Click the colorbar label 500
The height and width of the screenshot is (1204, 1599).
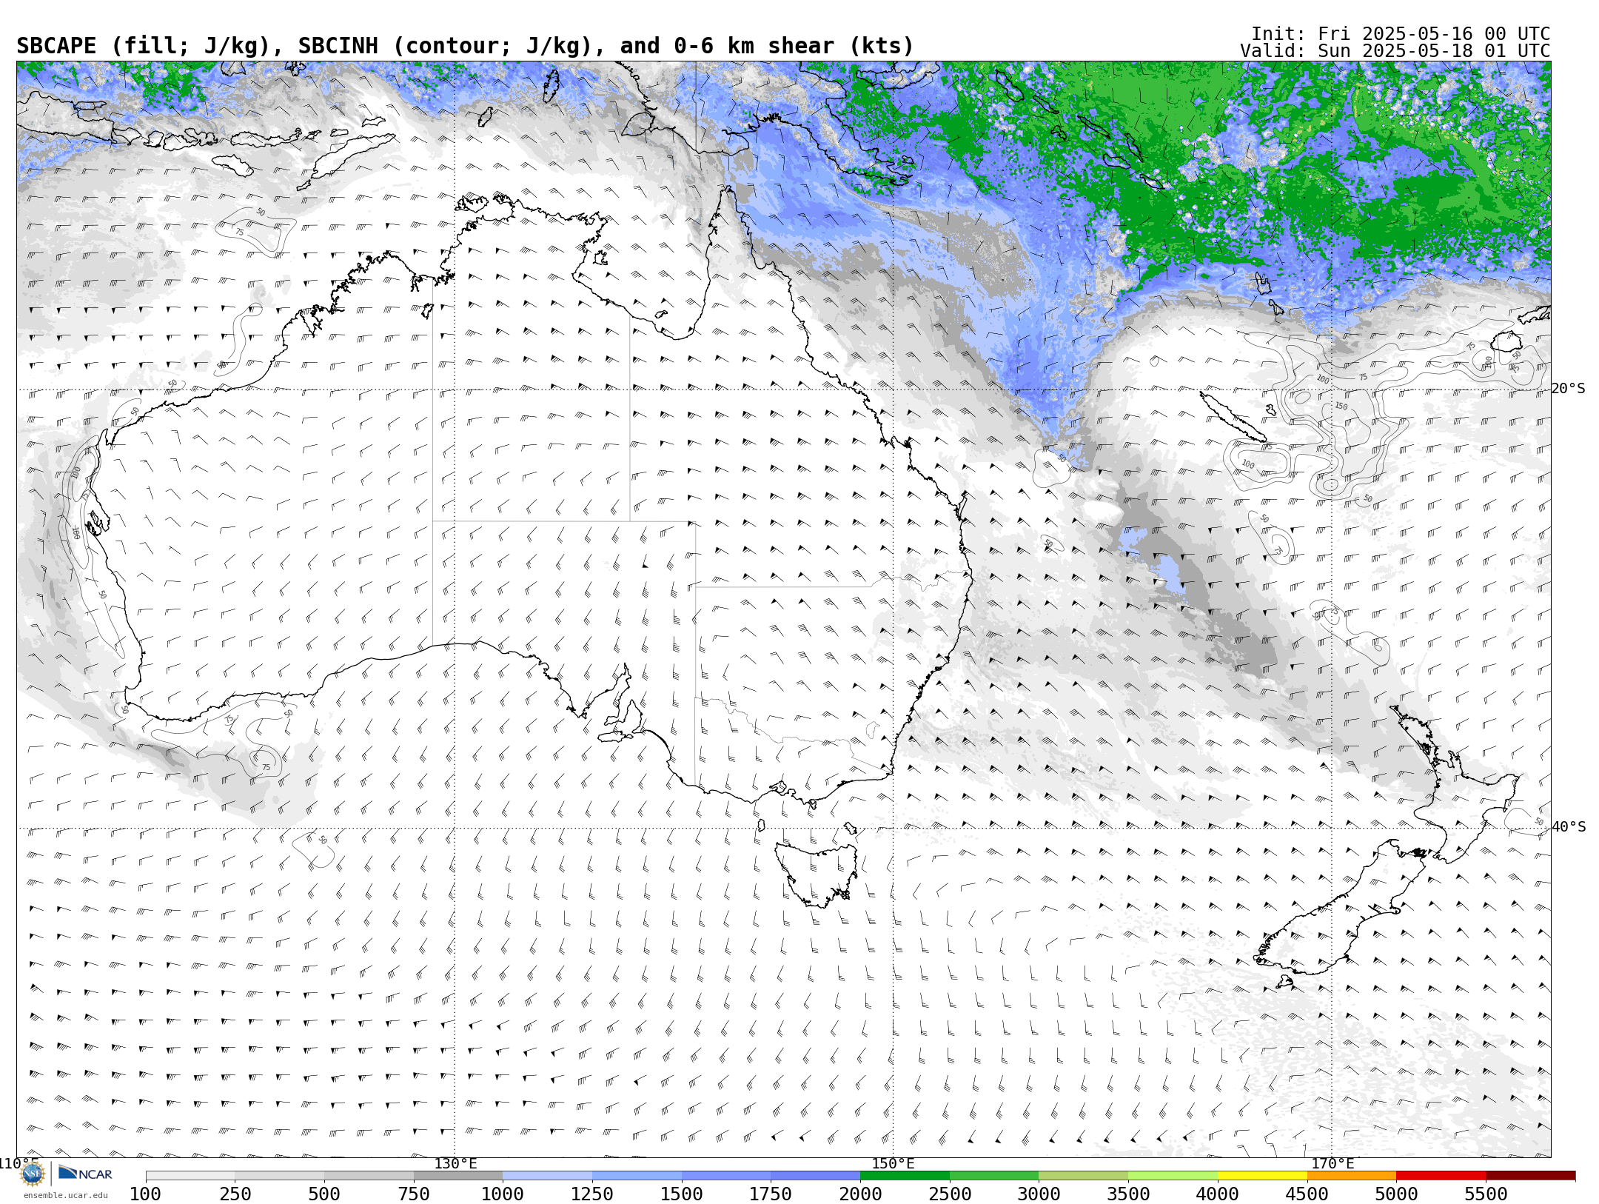click(x=324, y=1194)
